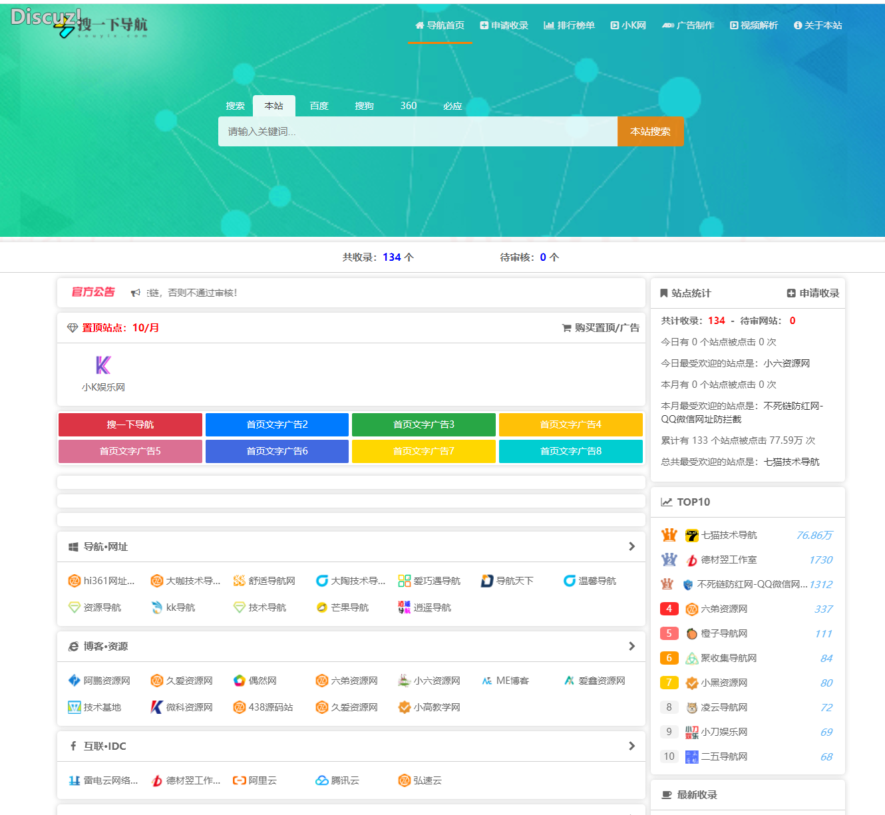Screen dimensions: 885x815
Task: Open the 逍遥导航 site icon
Action: pyautogui.click(x=405, y=607)
